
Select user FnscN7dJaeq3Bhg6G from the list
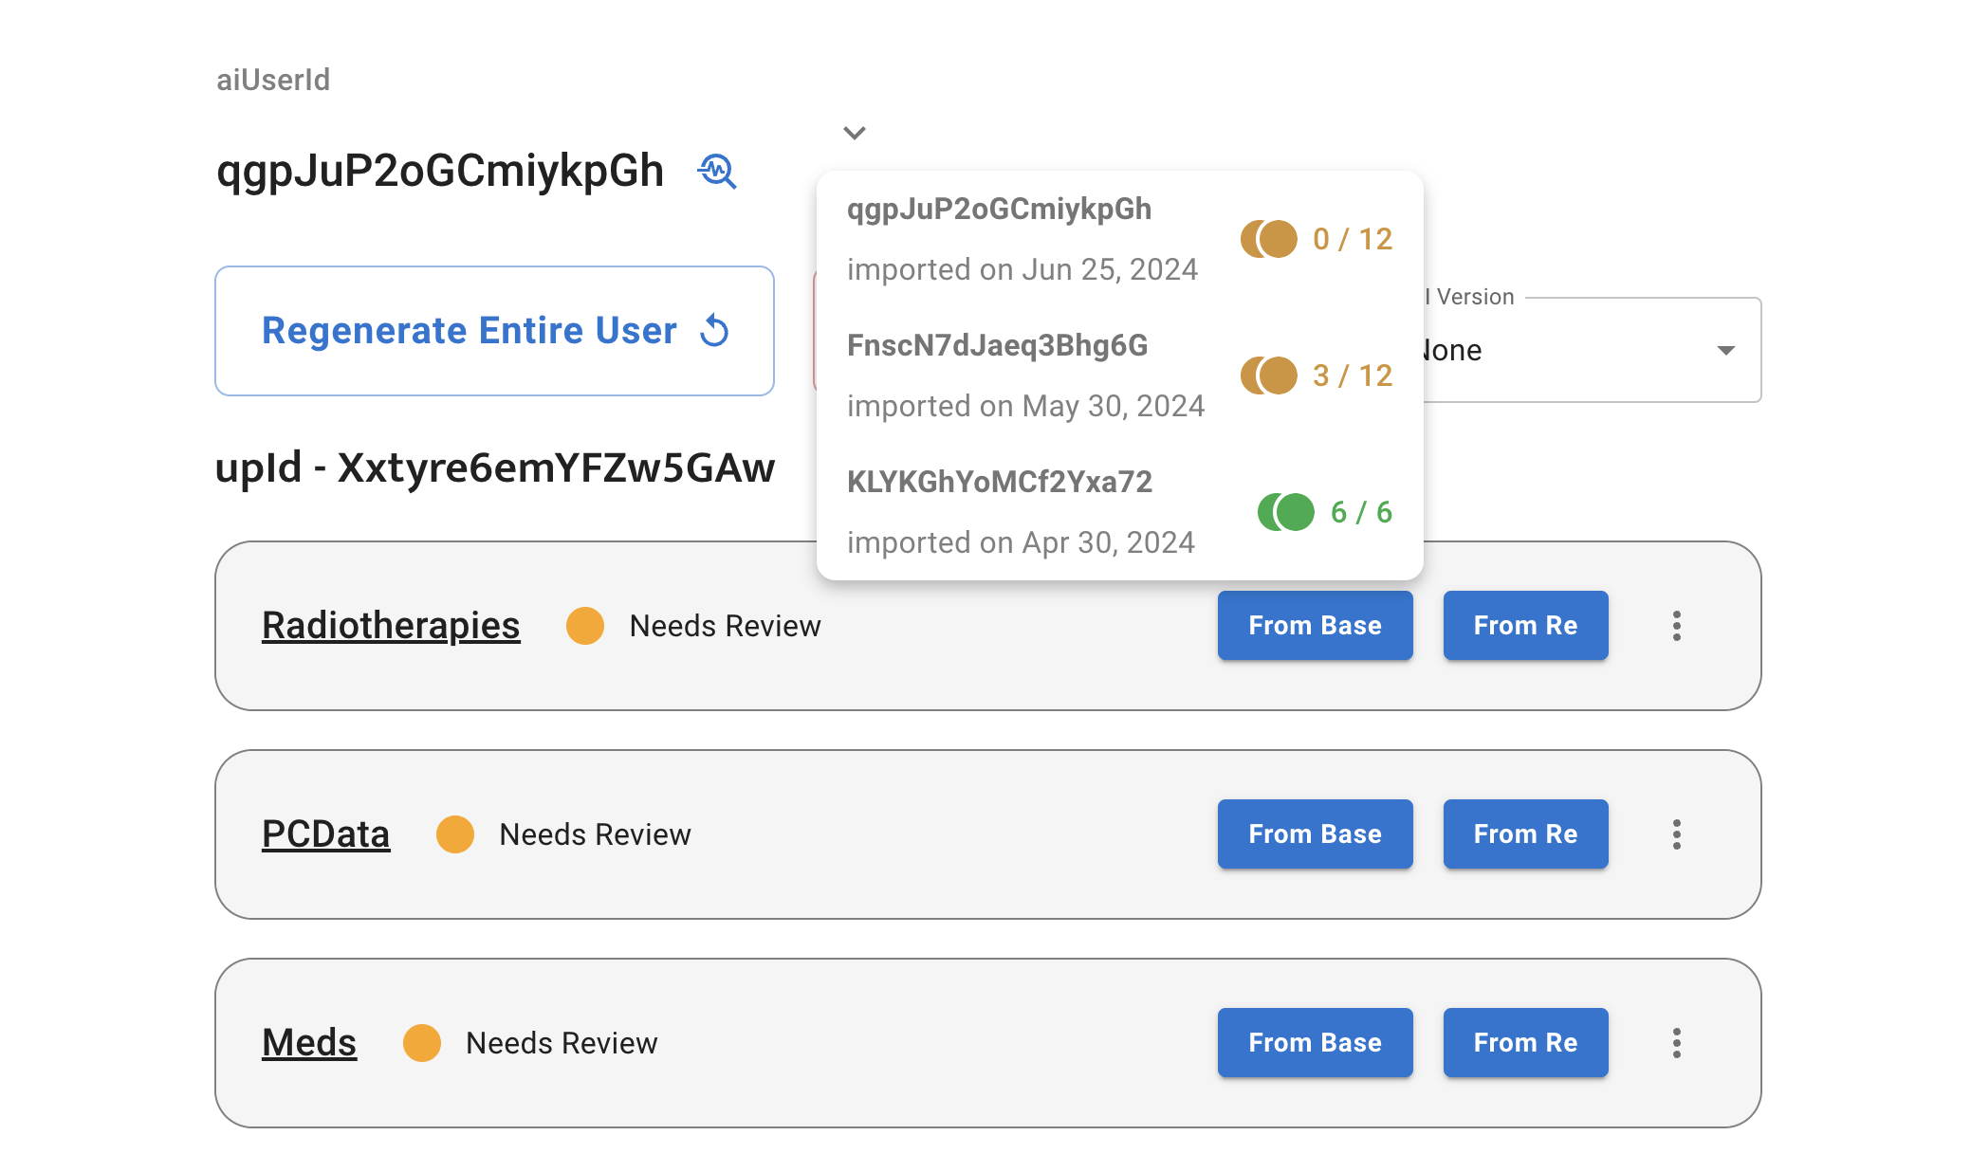(x=997, y=346)
